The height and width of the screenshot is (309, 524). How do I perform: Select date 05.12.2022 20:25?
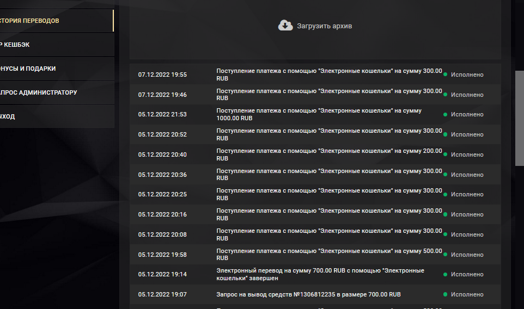162,194
